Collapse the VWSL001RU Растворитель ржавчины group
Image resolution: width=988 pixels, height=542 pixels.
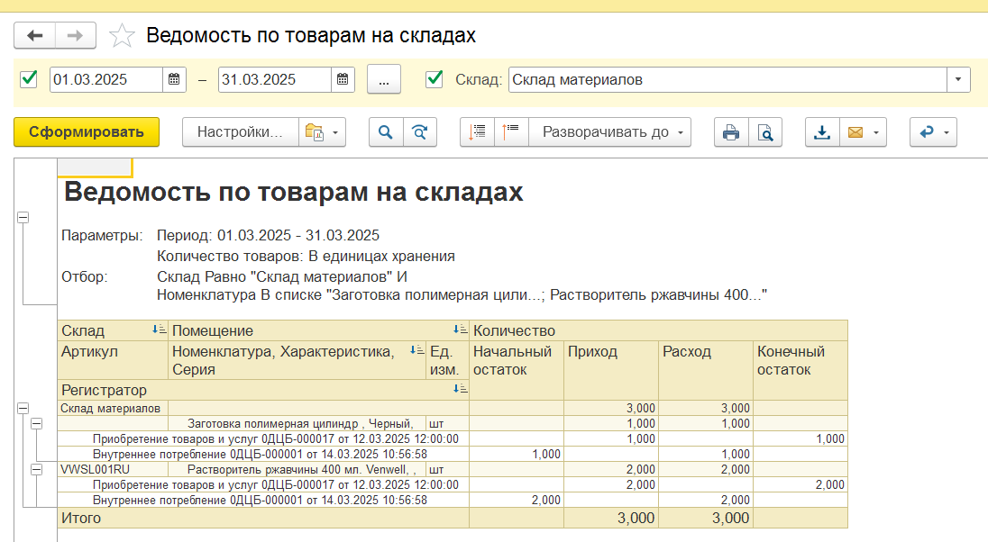[x=37, y=470]
